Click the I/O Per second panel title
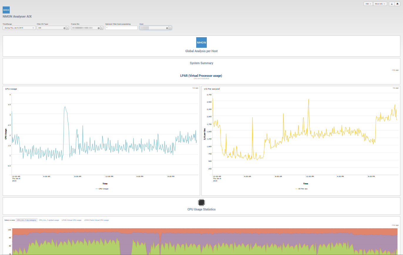403x255 pixels. (x=212, y=89)
